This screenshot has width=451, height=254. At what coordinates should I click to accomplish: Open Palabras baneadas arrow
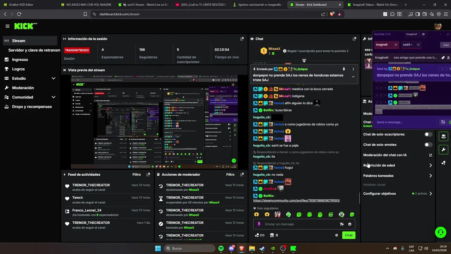tap(431, 176)
